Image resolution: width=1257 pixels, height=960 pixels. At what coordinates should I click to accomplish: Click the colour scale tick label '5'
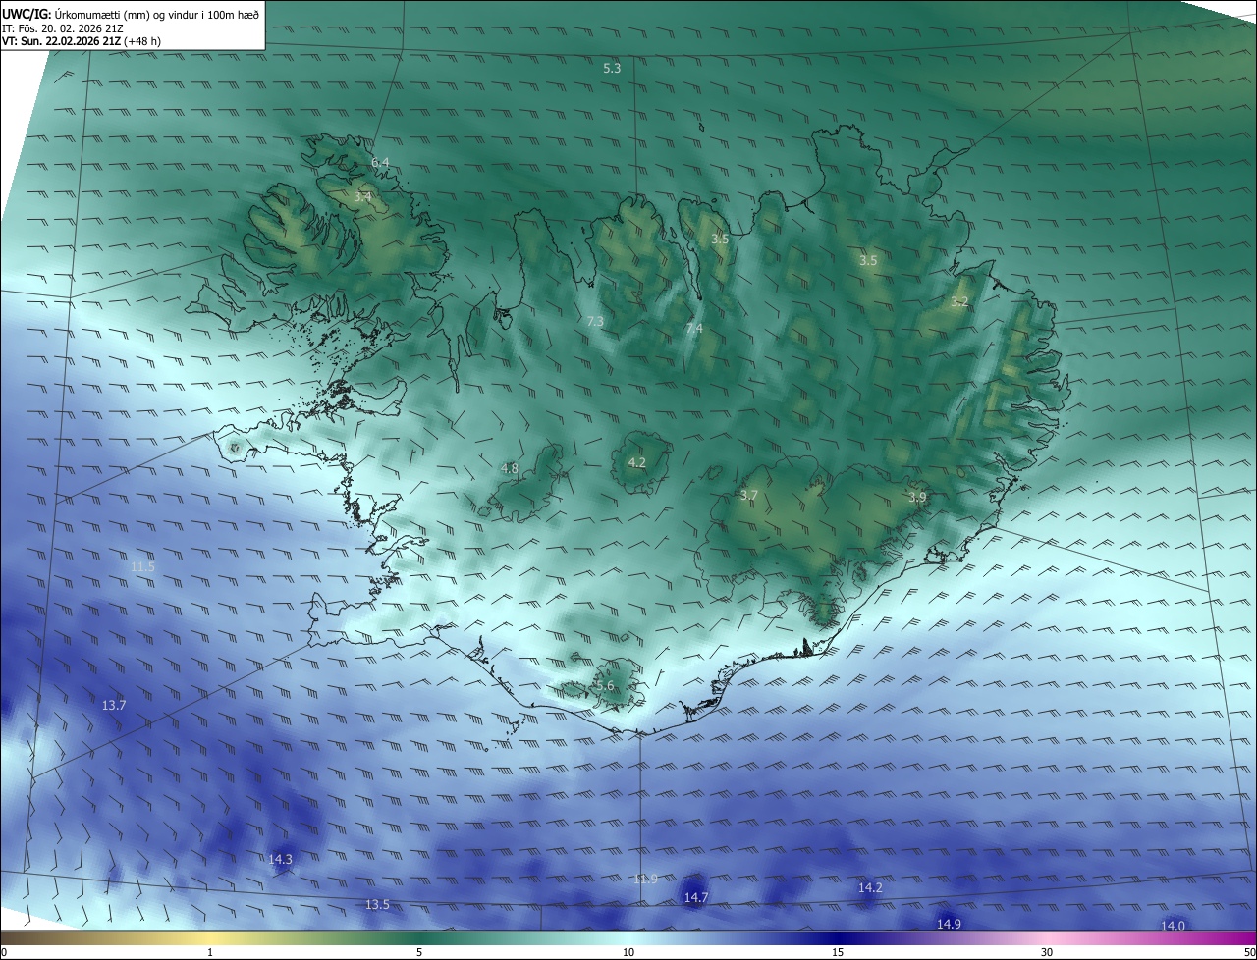pyautogui.click(x=419, y=952)
